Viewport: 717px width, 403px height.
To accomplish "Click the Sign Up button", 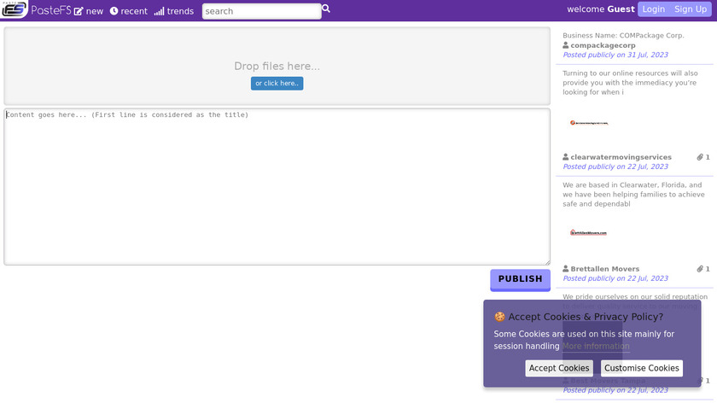I will pos(691,9).
